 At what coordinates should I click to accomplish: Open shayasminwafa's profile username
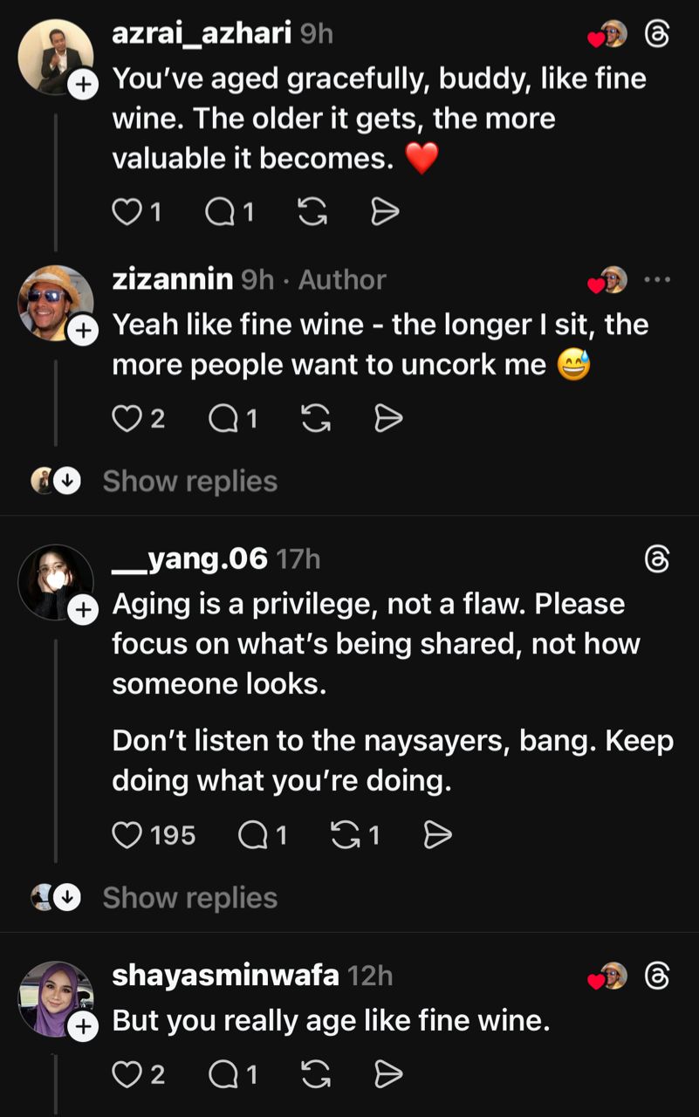click(225, 975)
